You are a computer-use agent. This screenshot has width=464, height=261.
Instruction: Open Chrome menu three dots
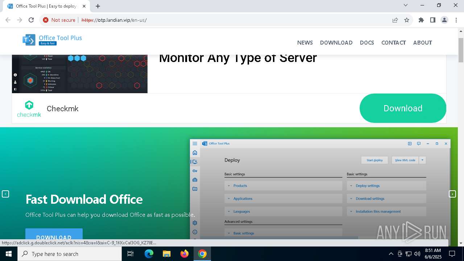(x=456, y=20)
